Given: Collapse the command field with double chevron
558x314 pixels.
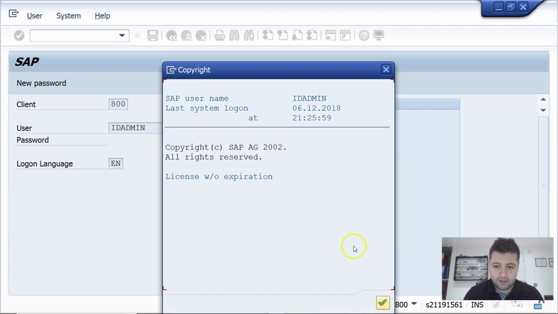Looking at the screenshot, I should [x=138, y=35].
